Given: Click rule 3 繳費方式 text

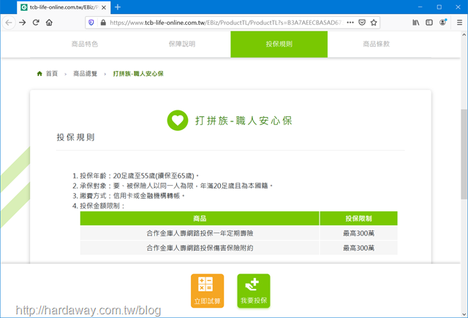Looking at the screenshot, I should tap(129, 196).
